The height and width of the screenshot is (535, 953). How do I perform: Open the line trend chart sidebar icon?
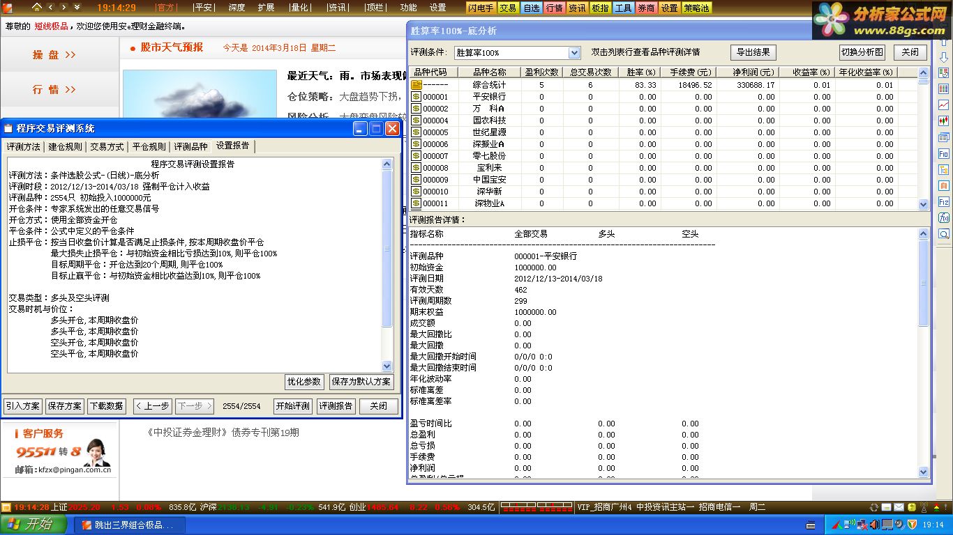pos(944,105)
